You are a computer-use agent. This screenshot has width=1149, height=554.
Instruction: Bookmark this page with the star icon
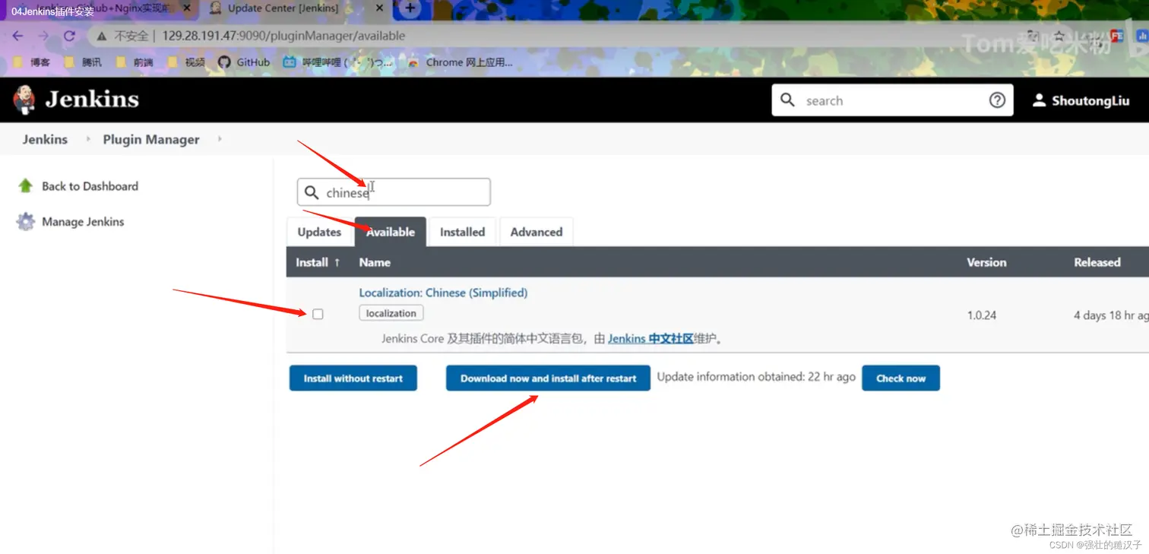[1059, 36]
